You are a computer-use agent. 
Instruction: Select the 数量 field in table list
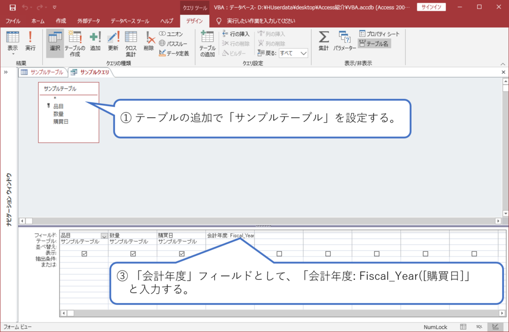(x=59, y=114)
